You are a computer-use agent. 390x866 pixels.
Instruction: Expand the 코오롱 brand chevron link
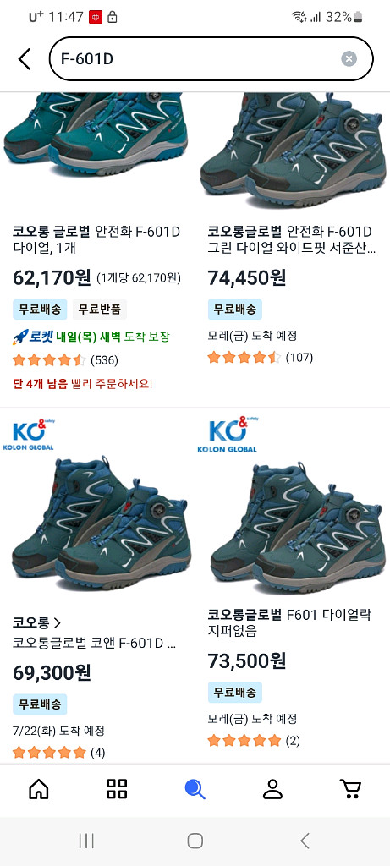click(36, 623)
